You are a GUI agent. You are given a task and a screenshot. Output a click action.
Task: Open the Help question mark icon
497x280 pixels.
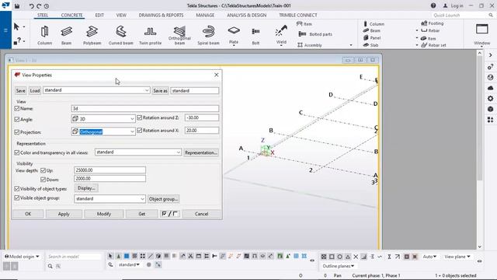tap(433, 5)
